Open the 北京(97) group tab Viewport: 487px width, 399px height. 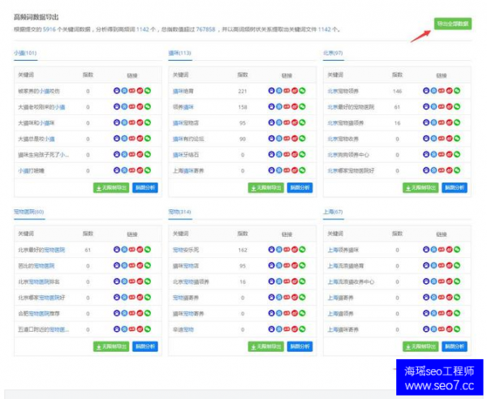click(x=333, y=53)
